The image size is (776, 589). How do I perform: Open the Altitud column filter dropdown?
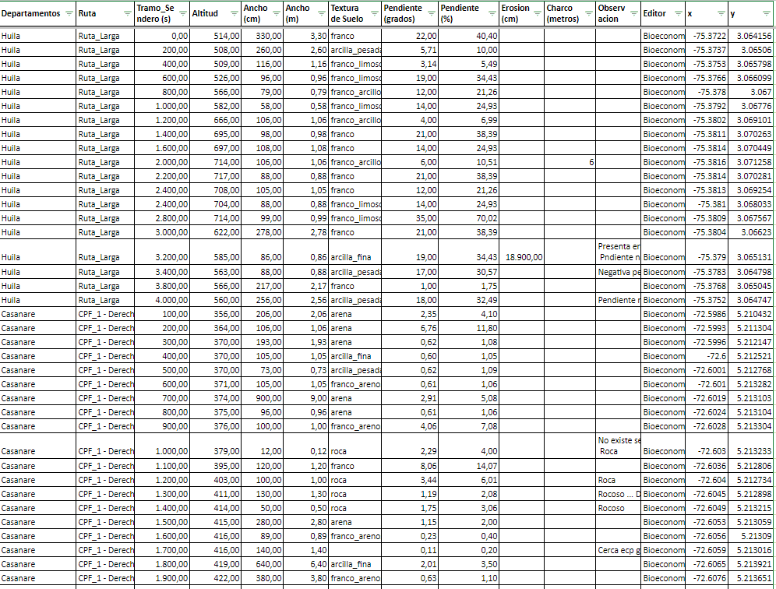click(x=235, y=14)
